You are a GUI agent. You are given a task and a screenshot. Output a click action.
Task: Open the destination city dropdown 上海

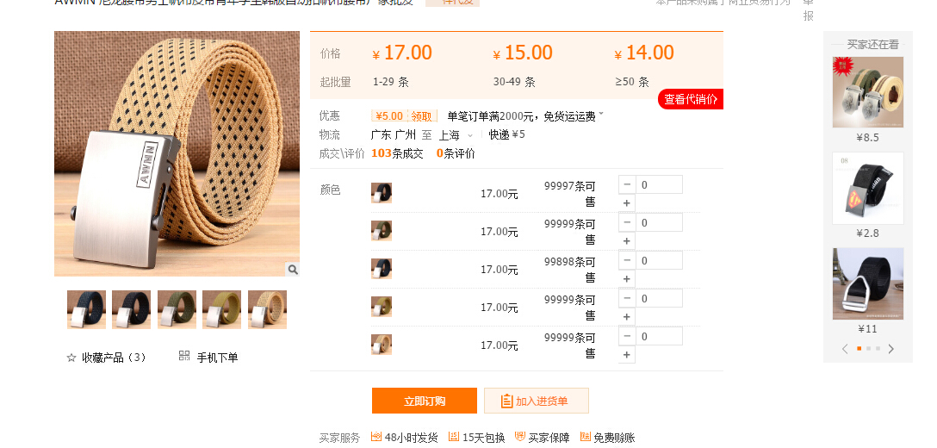(456, 135)
